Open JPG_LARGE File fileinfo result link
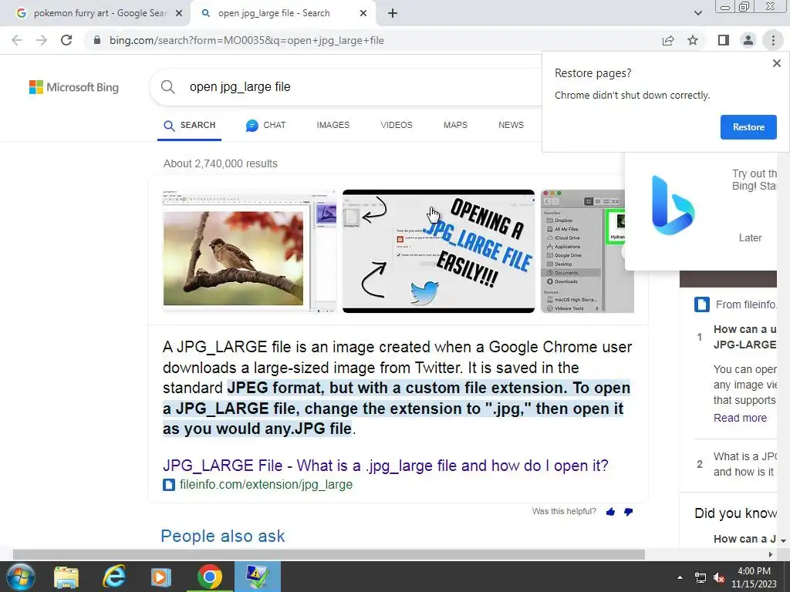The image size is (790, 592). point(386,465)
